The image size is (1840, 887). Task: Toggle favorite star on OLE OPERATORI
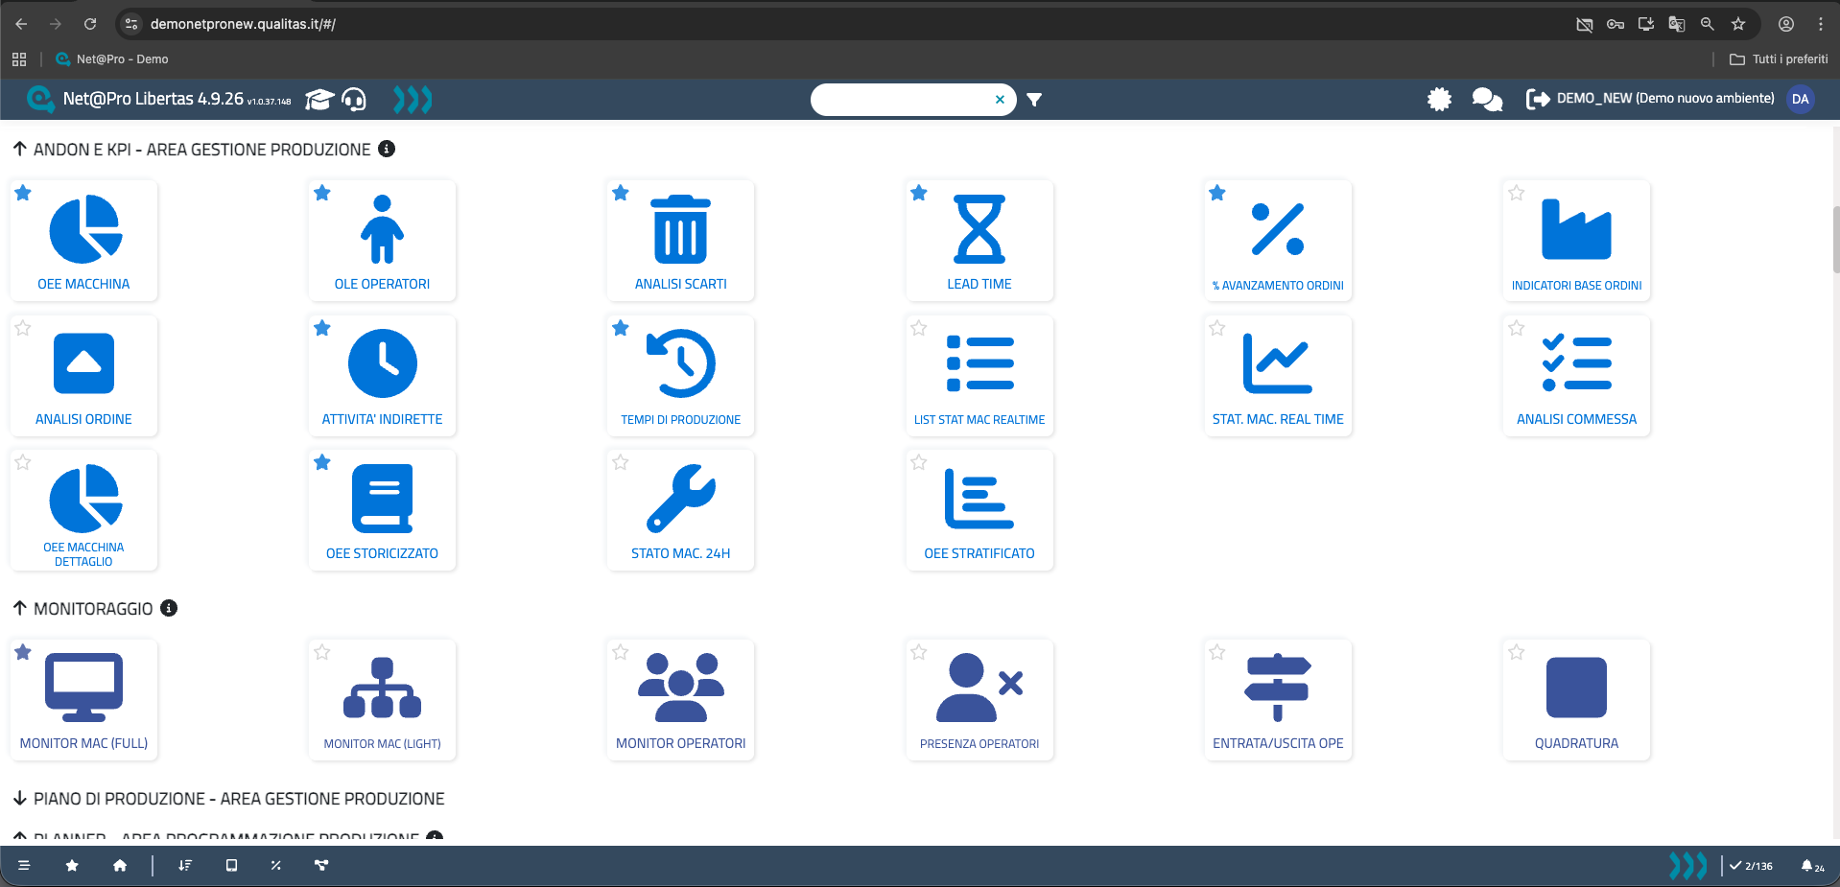pos(322,193)
